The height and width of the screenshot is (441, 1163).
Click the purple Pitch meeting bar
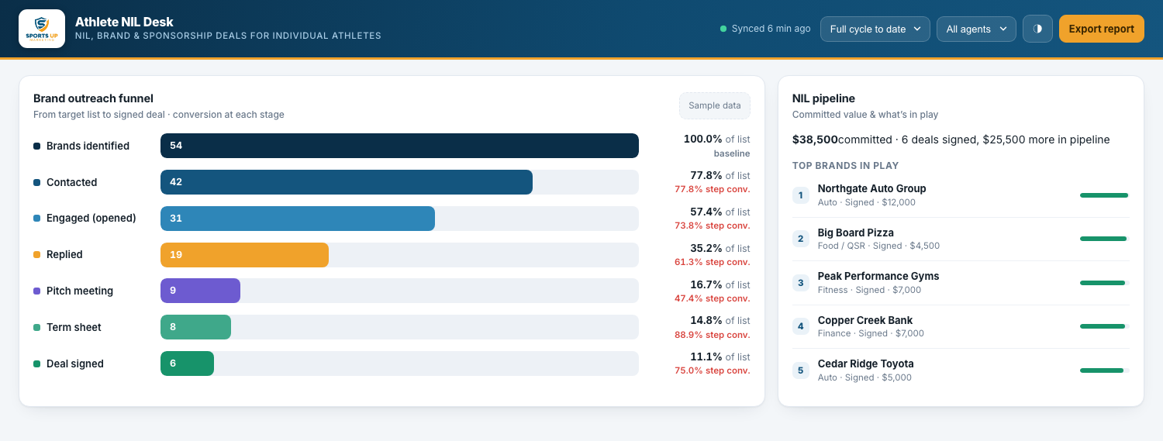(200, 291)
